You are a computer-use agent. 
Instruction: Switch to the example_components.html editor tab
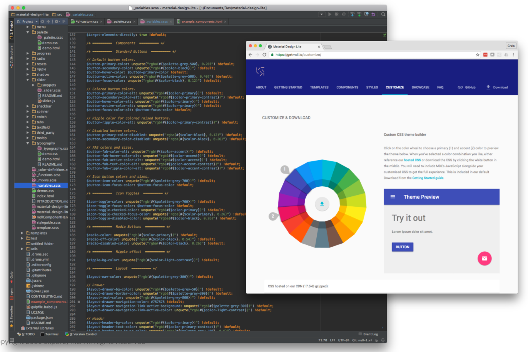202,22
